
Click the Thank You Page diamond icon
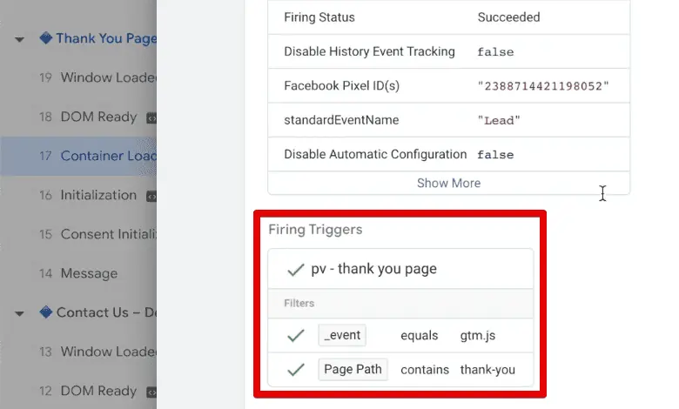[46, 38]
